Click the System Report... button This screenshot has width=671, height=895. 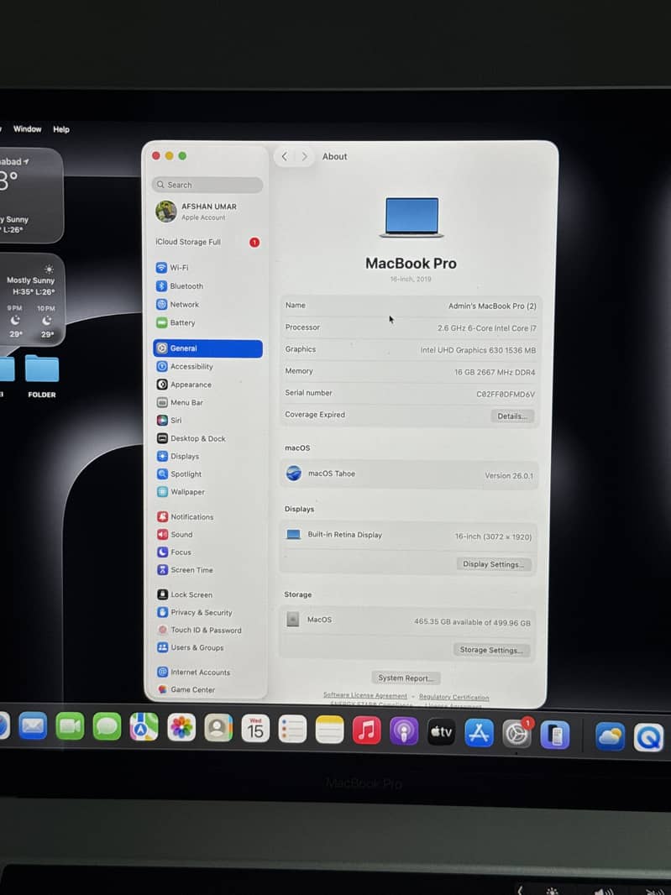coord(406,678)
